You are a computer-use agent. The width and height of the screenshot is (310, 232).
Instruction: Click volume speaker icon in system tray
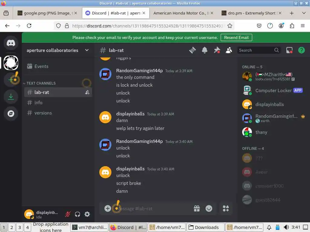(x=286, y=227)
